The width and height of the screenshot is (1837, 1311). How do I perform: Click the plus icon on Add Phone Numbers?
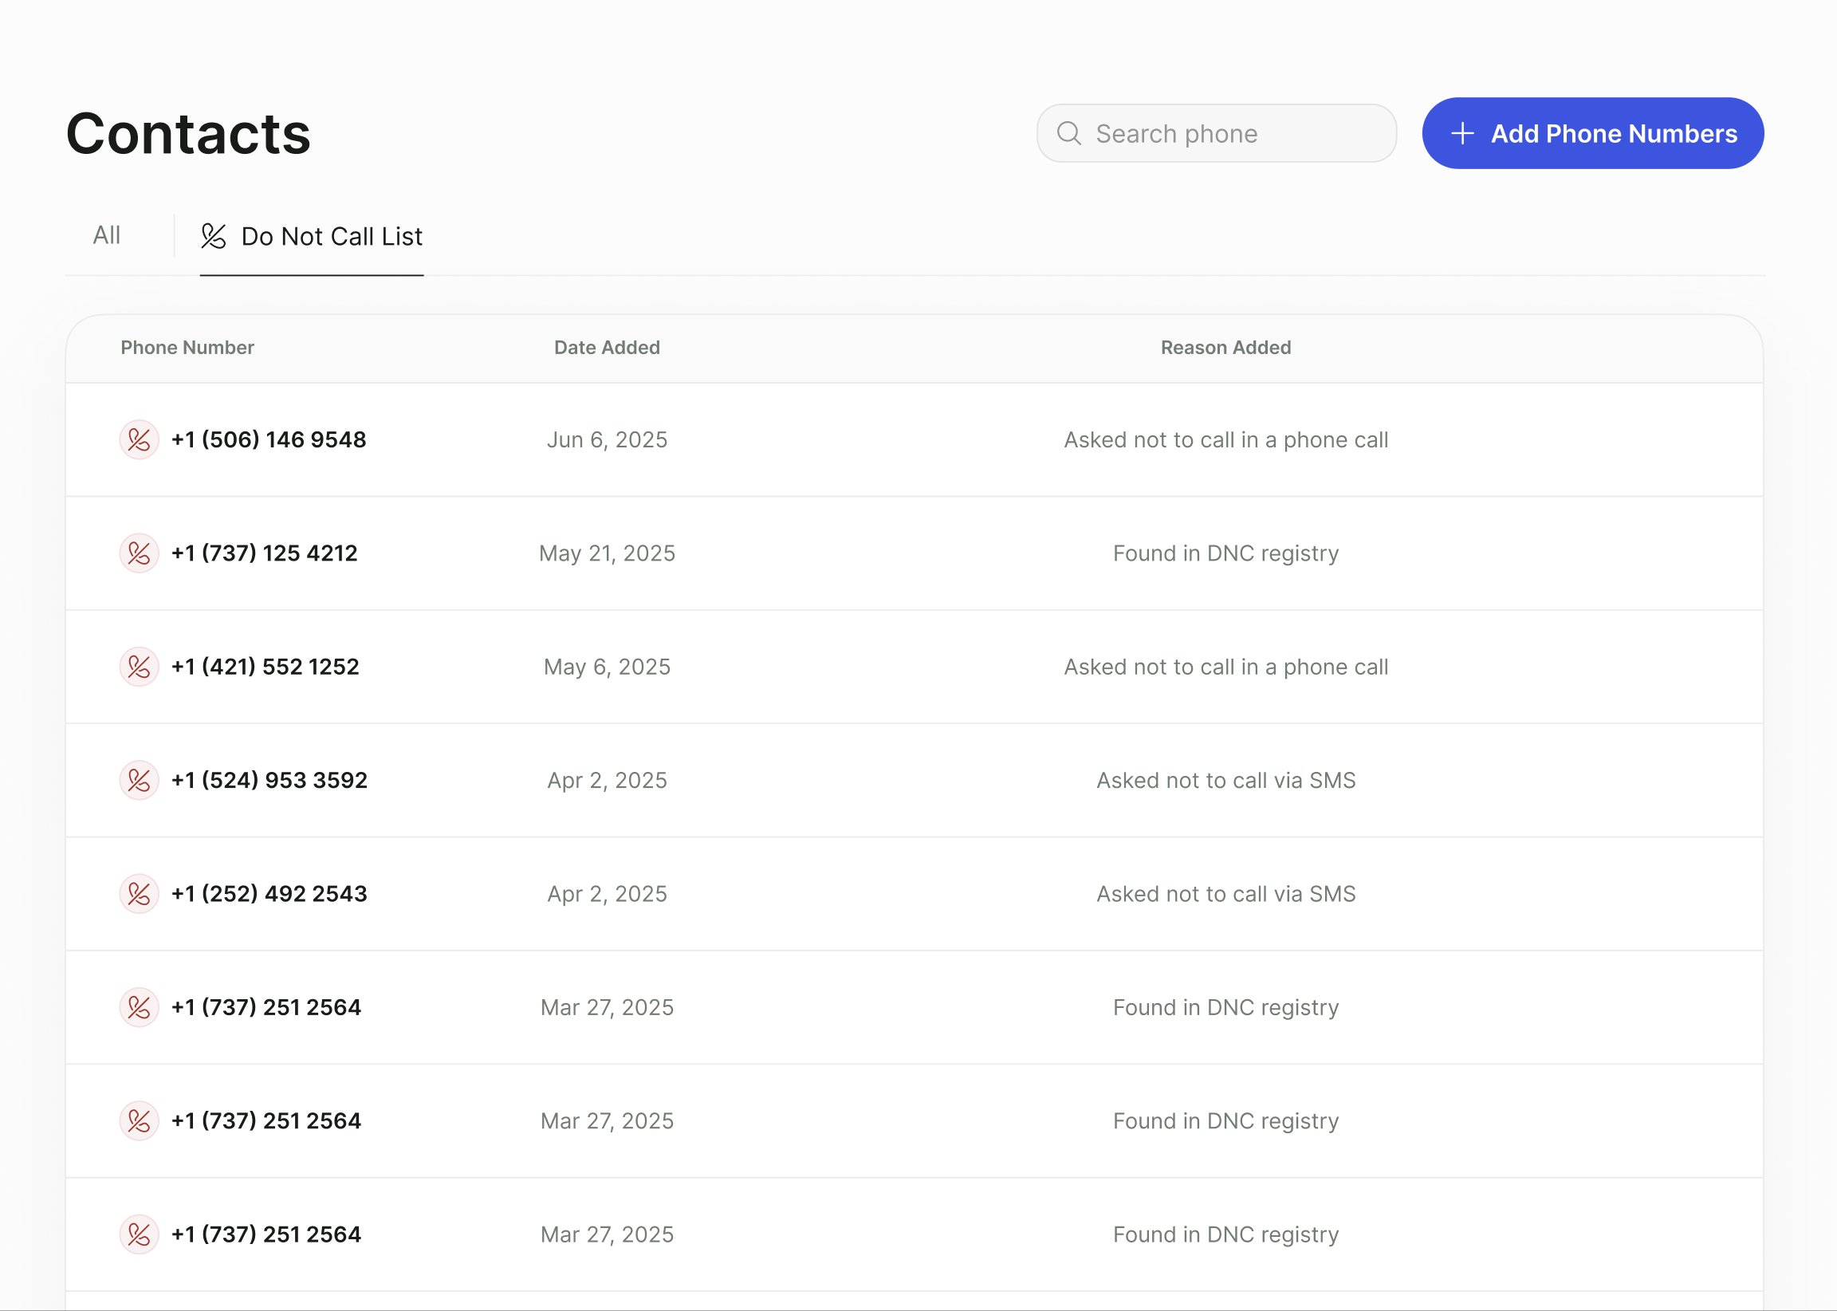point(1462,134)
